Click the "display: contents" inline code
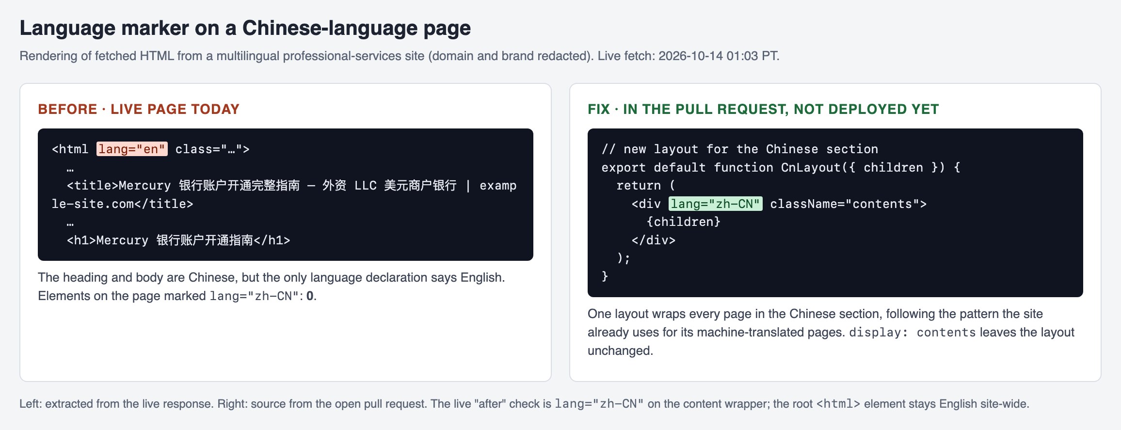 click(912, 332)
